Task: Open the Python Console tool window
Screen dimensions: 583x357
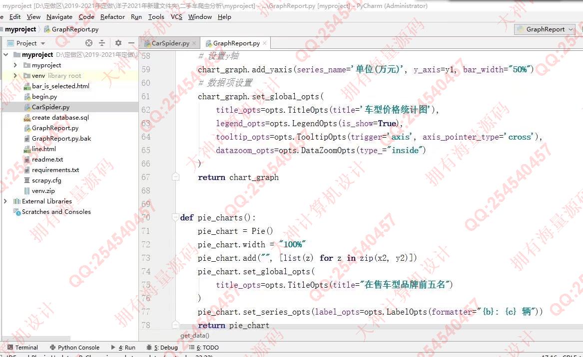Action: point(75,348)
